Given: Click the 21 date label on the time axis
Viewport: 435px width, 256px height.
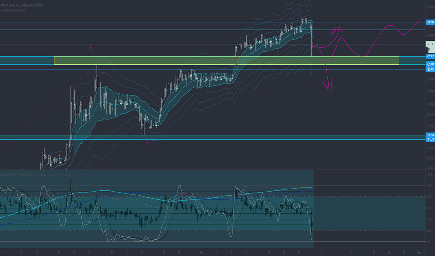Looking at the screenshot, I should pyautogui.click(x=351, y=252).
